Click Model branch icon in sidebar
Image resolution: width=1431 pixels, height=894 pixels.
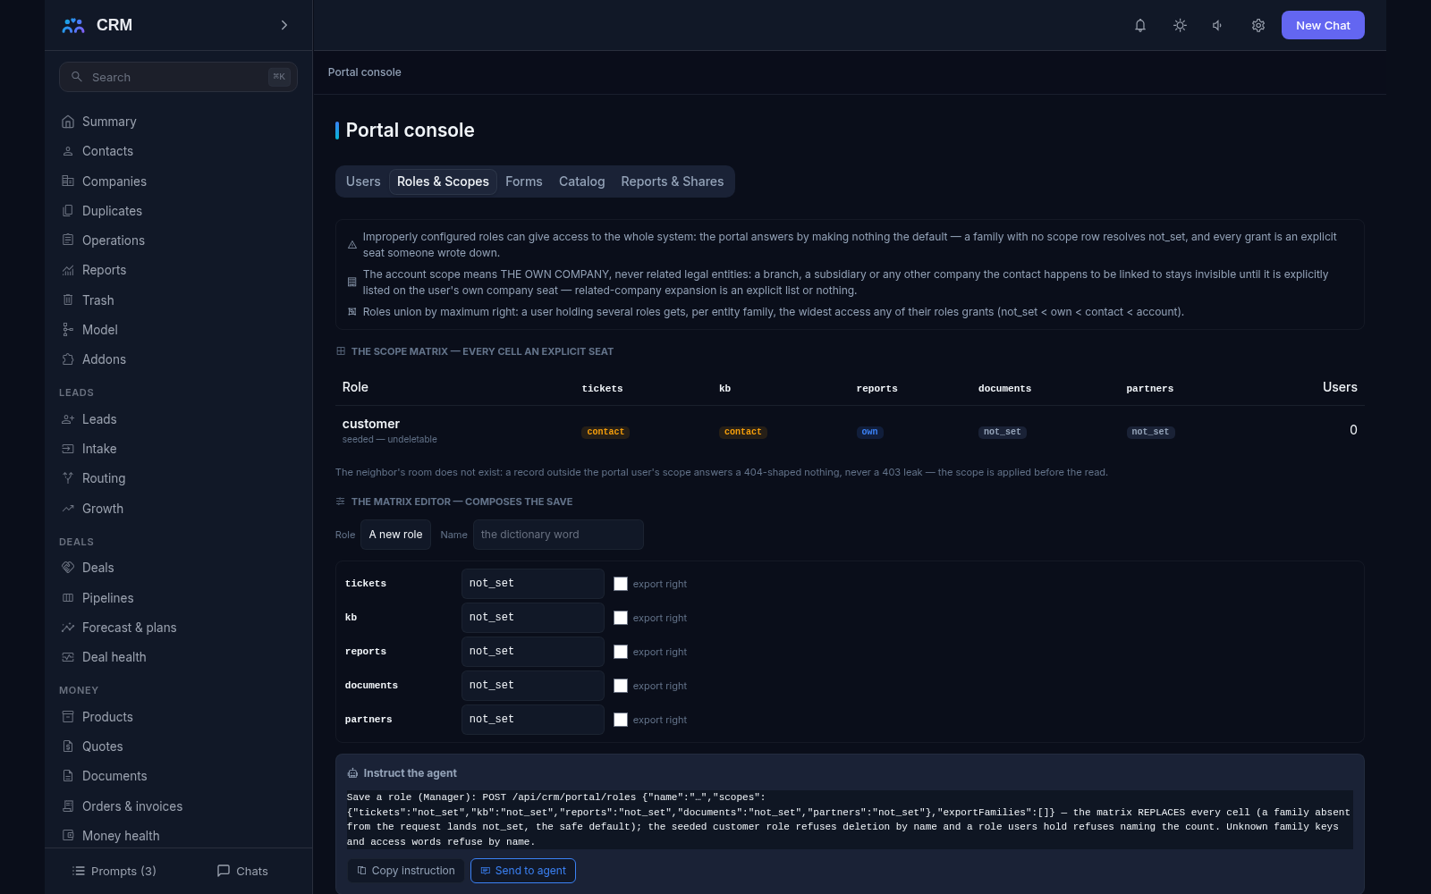(x=68, y=330)
